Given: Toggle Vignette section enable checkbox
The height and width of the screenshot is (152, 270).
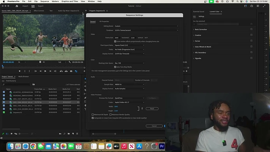Looking at the screenshot, I should tap(251, 58).
